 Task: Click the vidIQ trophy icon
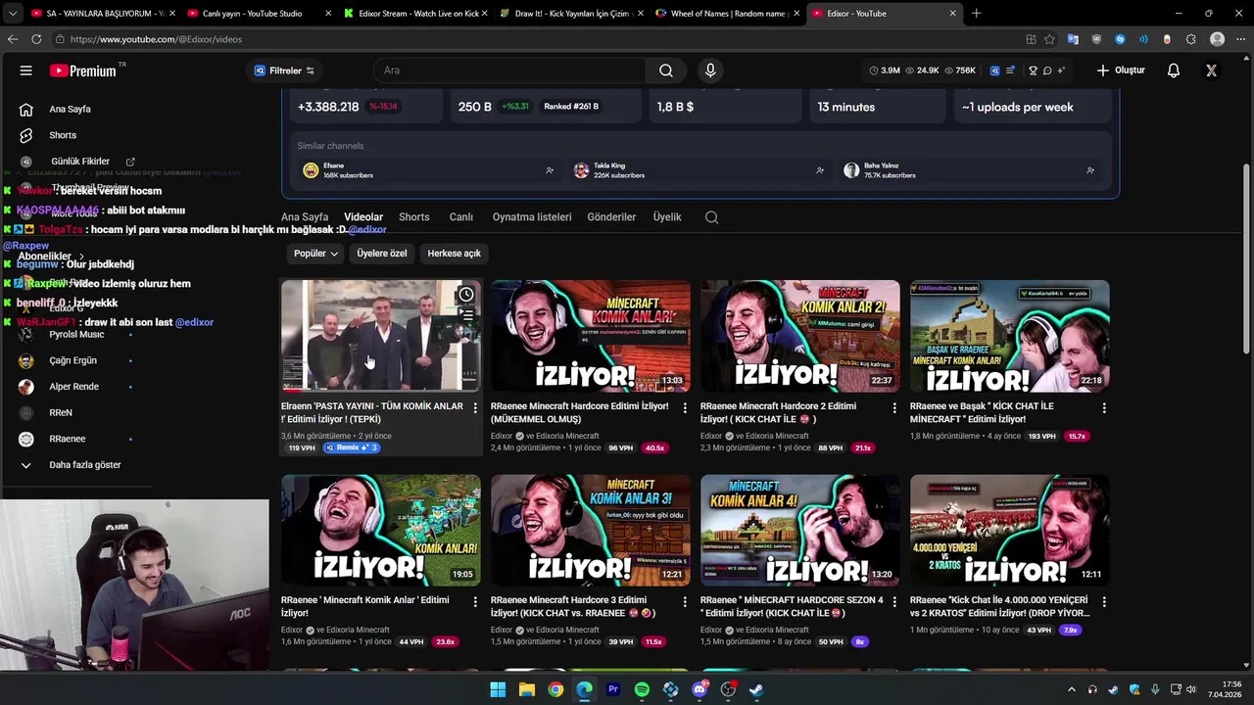point(1033,70)
